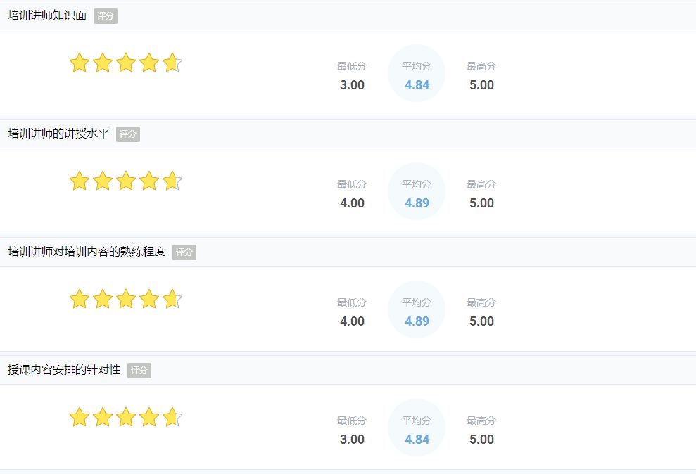
Task: Click average score 4.89 for 培训讲师的讲授水平
Action: pos(417,203)
